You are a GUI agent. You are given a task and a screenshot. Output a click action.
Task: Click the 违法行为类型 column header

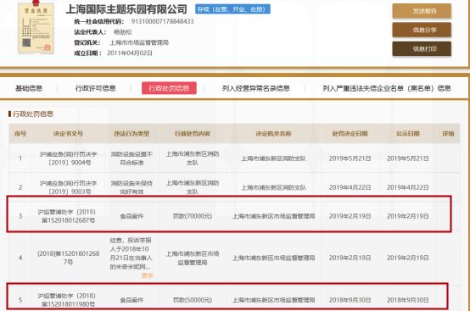131,134
